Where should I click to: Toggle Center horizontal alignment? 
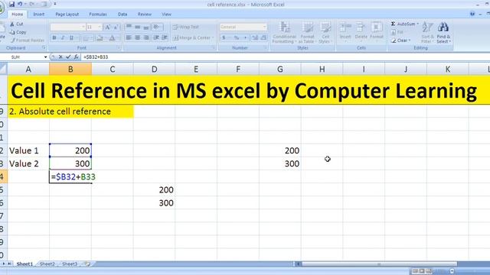pos(137,37)
